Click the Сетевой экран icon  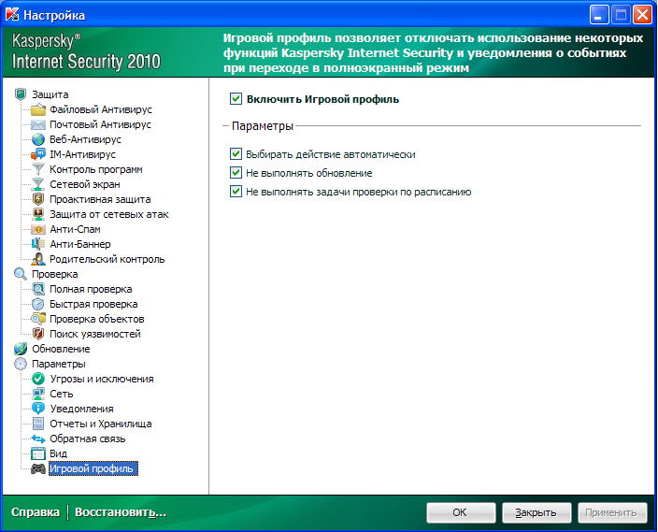(38, 184)
